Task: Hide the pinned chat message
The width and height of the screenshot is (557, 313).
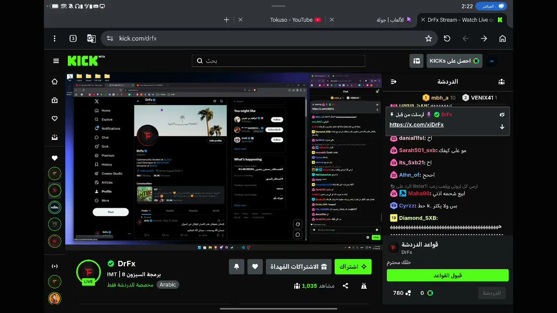Action: click(502, 115)
